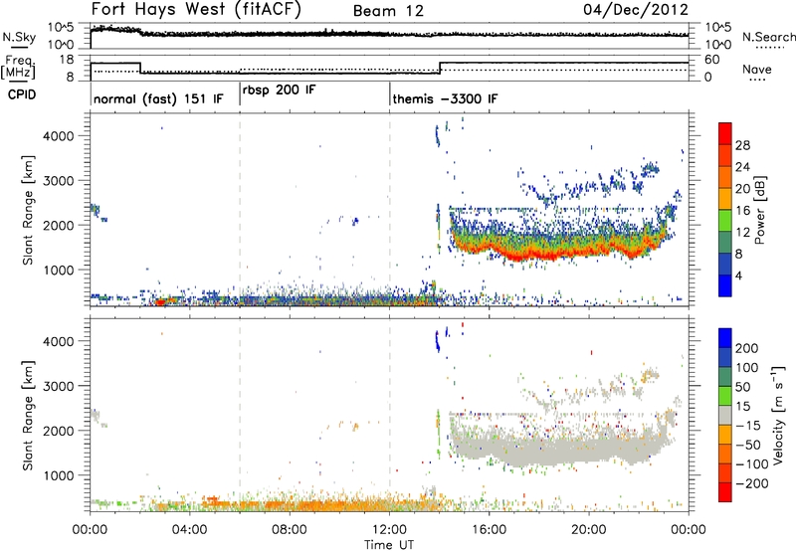
Task: Select the "CPID" row label
Action: [x=22, y=94]
